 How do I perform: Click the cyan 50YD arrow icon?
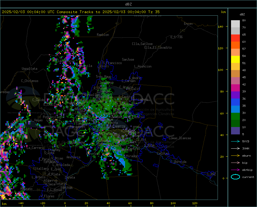pyautogui.click(x=235, y=141)
